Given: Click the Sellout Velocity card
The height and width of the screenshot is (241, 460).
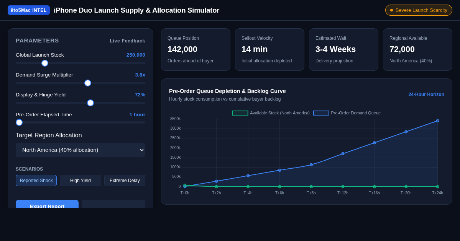Looking at the screenshot, I should (269, 49).
